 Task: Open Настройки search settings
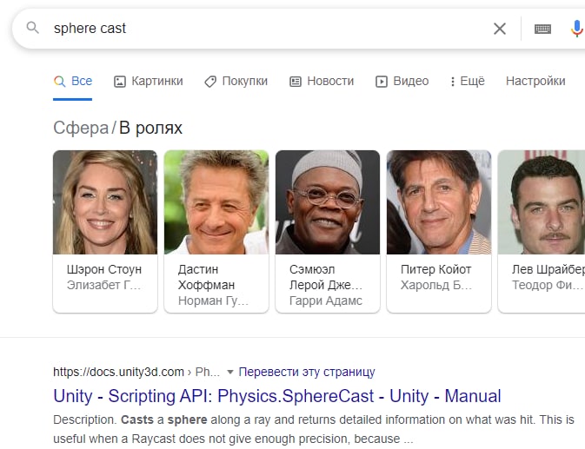(x=535, y=81)
